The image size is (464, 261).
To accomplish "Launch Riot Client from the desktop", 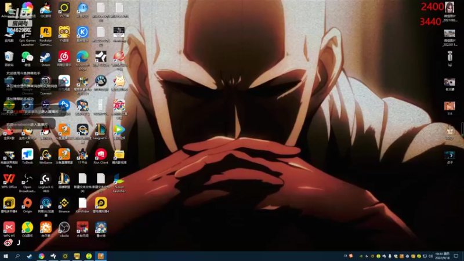I will click(x=101, y=156).
